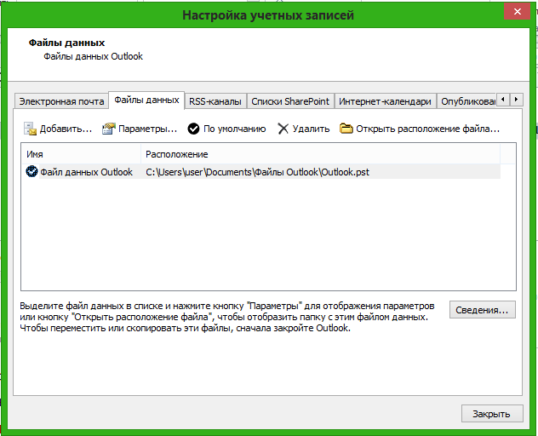Image resolution: width=538 pixels, height=436 pixels.
Task: Click the Outlook.pst path cell
Action: click(257, 172)
